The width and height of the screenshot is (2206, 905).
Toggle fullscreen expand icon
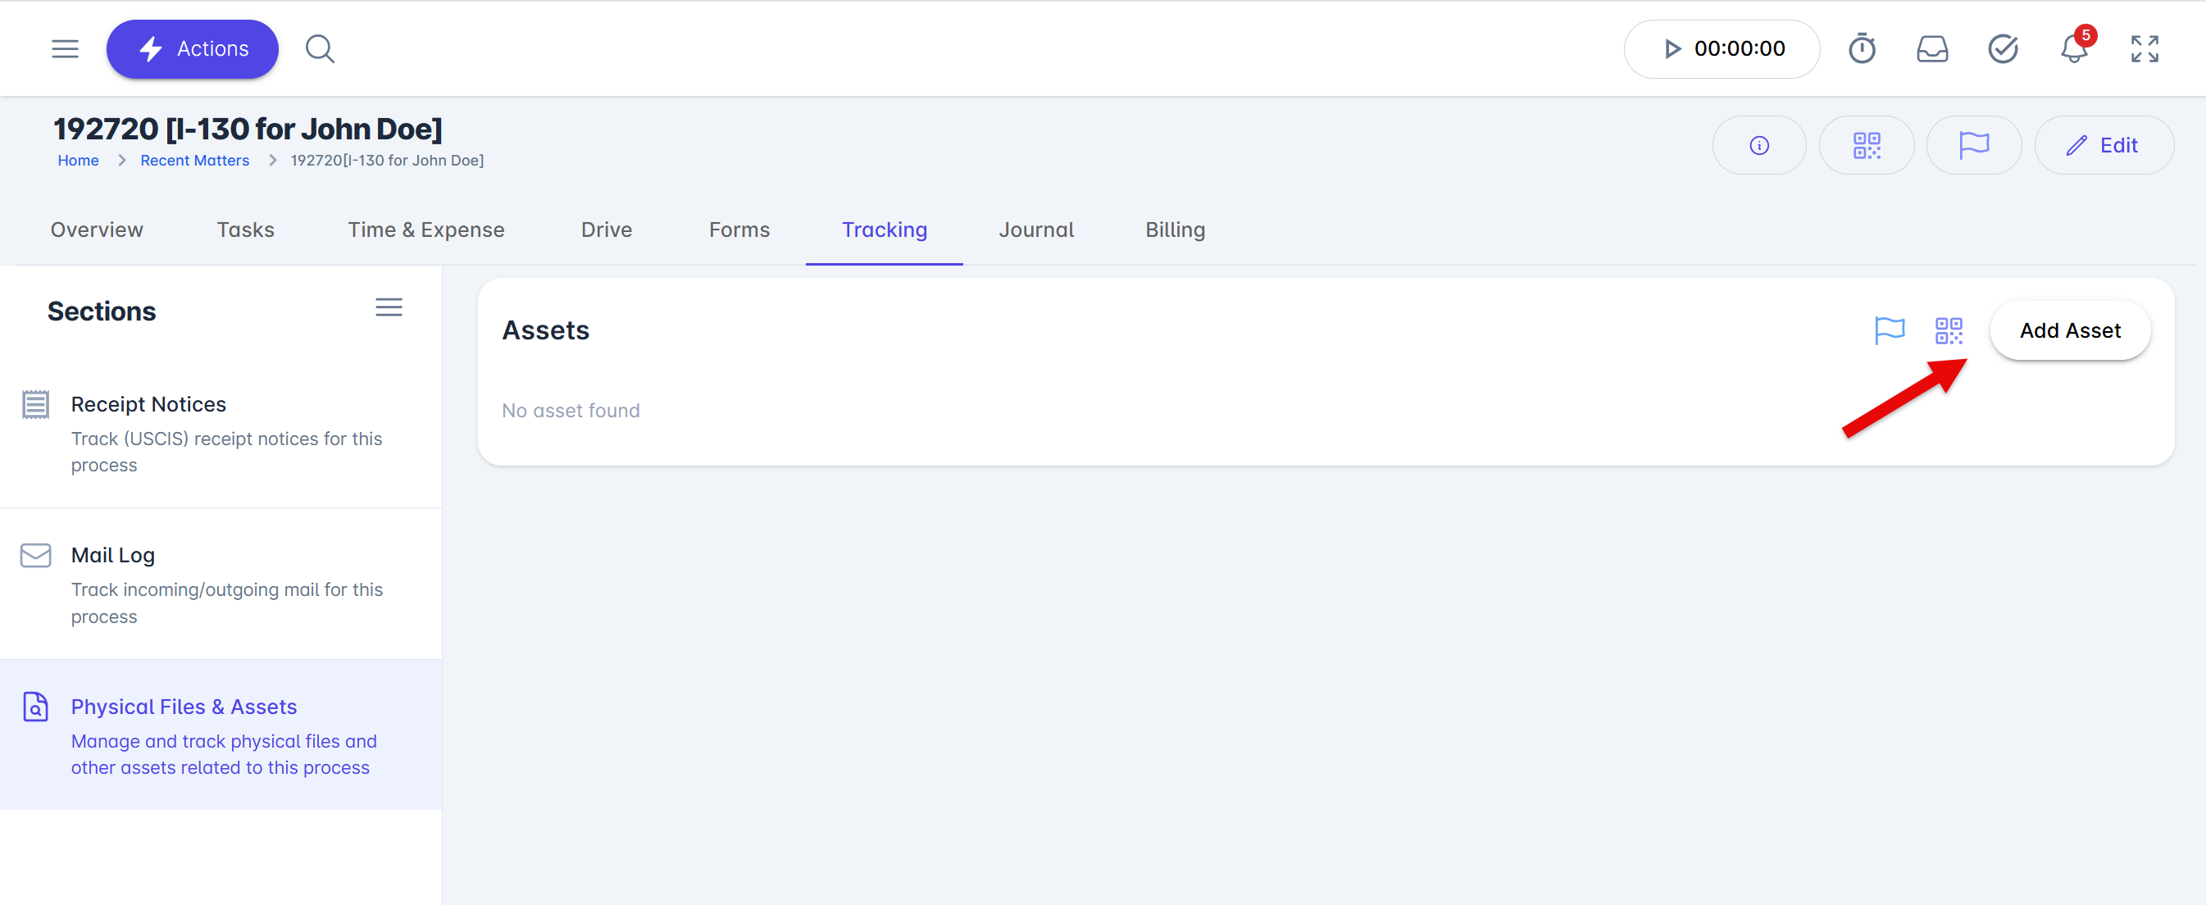tap(2145, 49)
